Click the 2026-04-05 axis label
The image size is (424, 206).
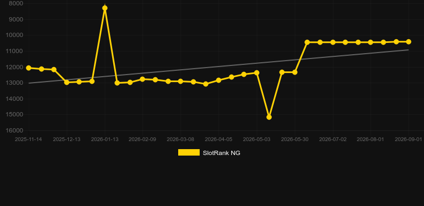[x=218, y=139]
